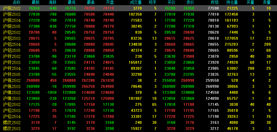Select the 沪铅2504 contract name
The width and height of the screenshot is (277, 132).
pos(12,116)
